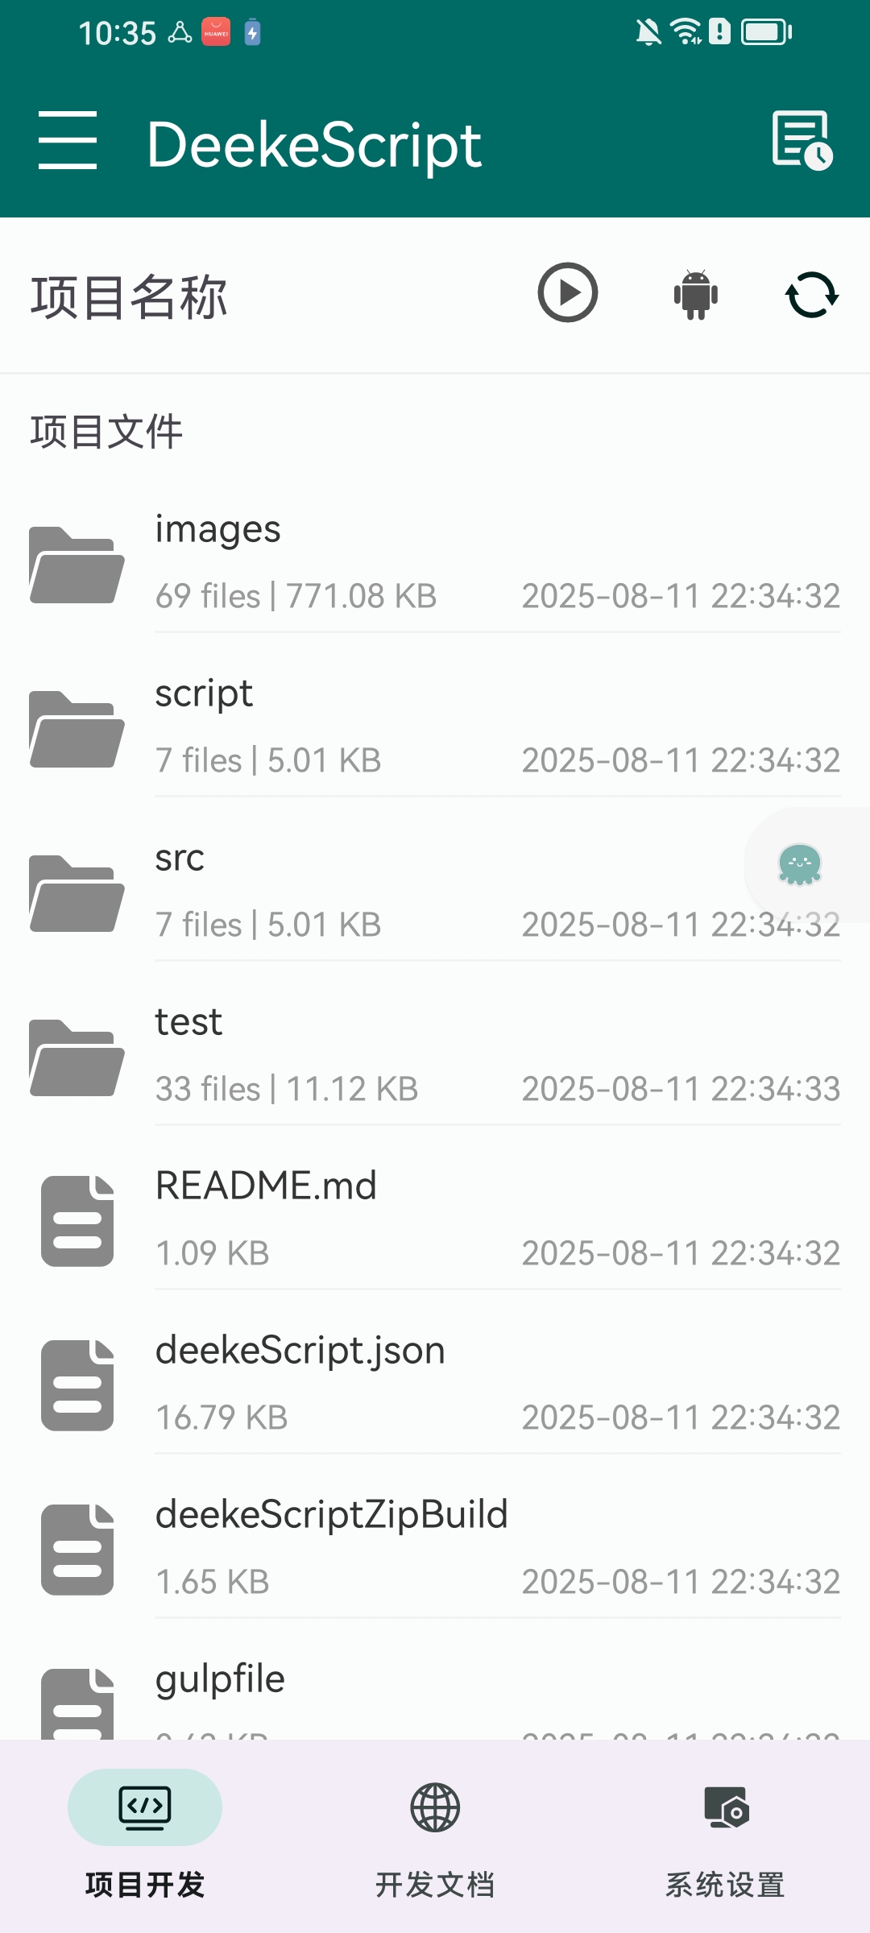The image size is (870, 1933).
Task: Tap the Android debug robot icon
Action: tap(695, 295)
